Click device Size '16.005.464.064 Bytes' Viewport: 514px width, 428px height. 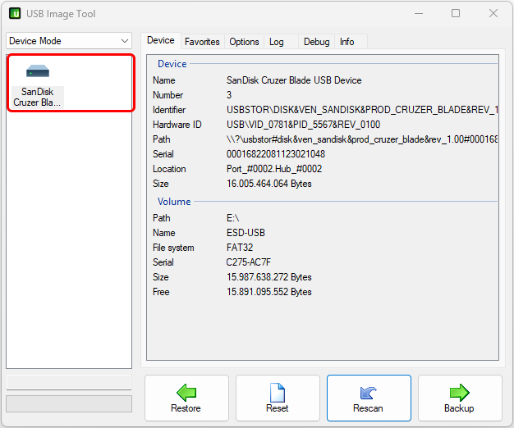[268, 184]
